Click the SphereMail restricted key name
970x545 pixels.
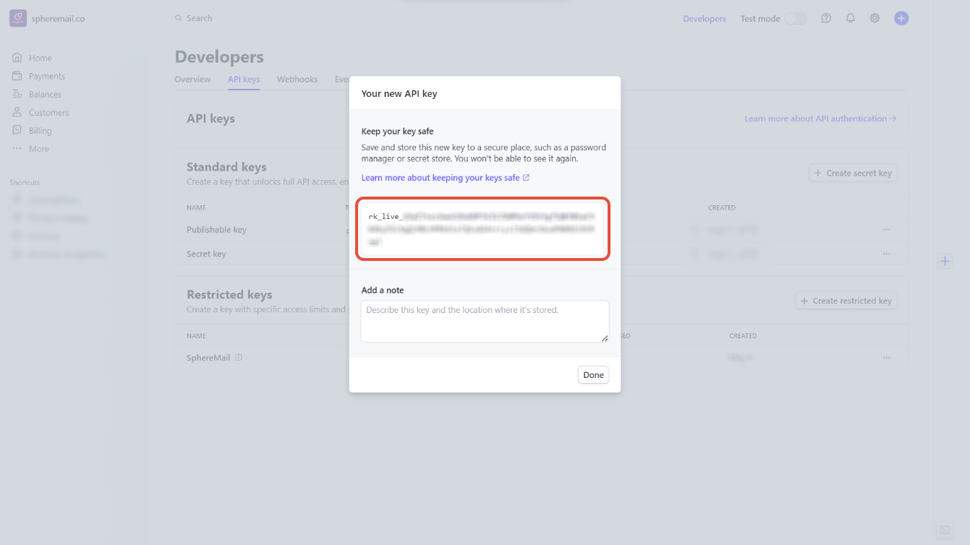208,358
